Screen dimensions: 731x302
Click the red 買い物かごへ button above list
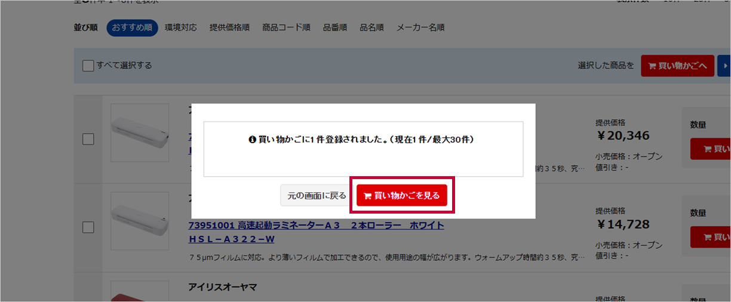[x=677, y=66]
